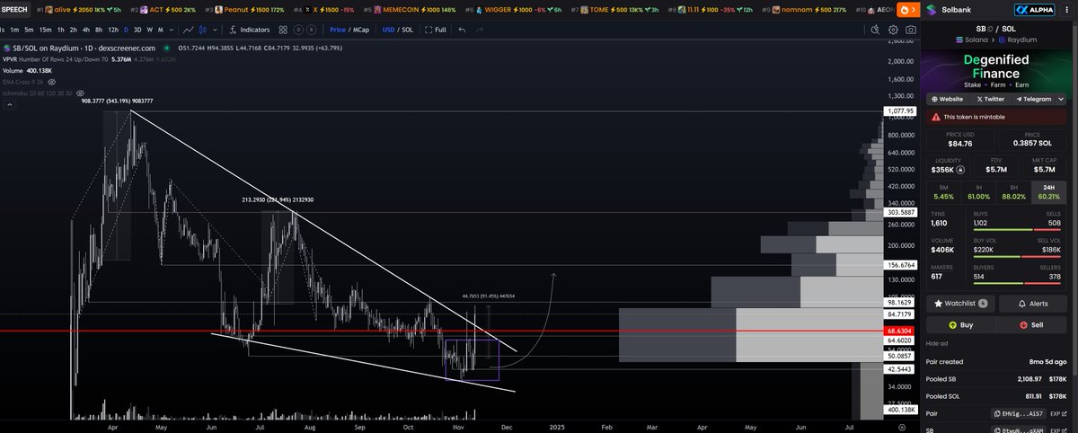This screenshot has width=1078, height=433.
Task: Switch chart currency to USD
Action: pos(389,30)
